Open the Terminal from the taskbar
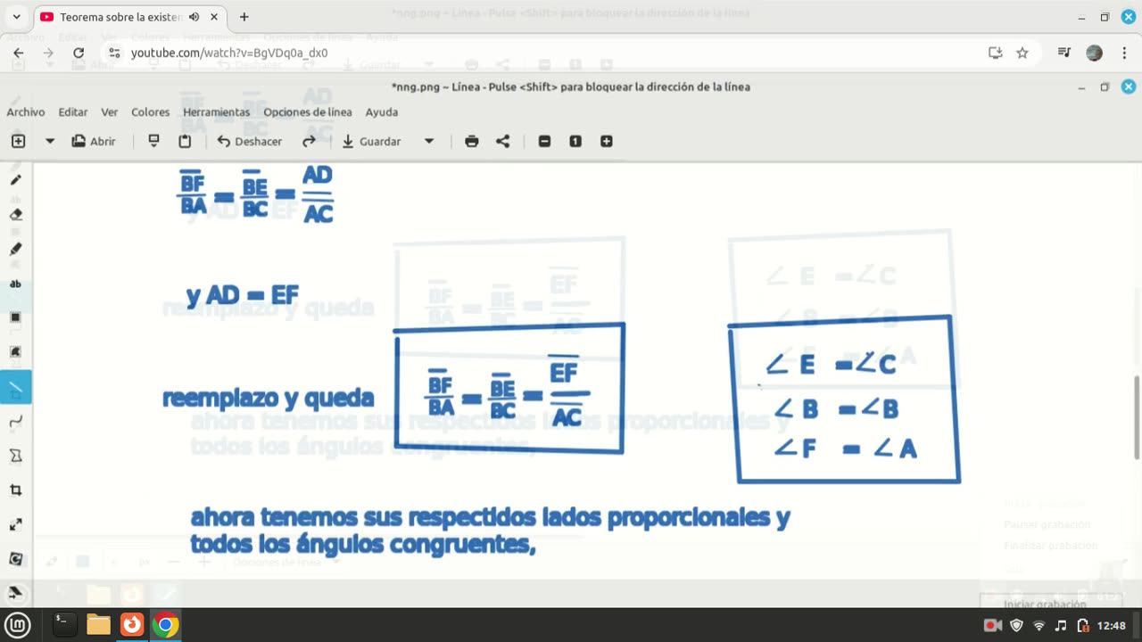The image size is (1142, 642). click(64, 625)
